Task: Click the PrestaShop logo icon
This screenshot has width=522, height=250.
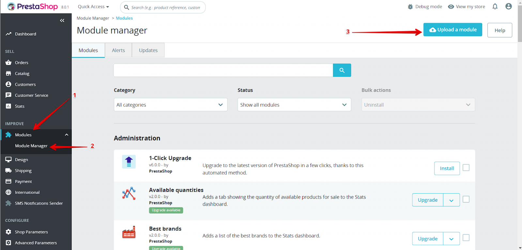Action: [x=11, y=7]
